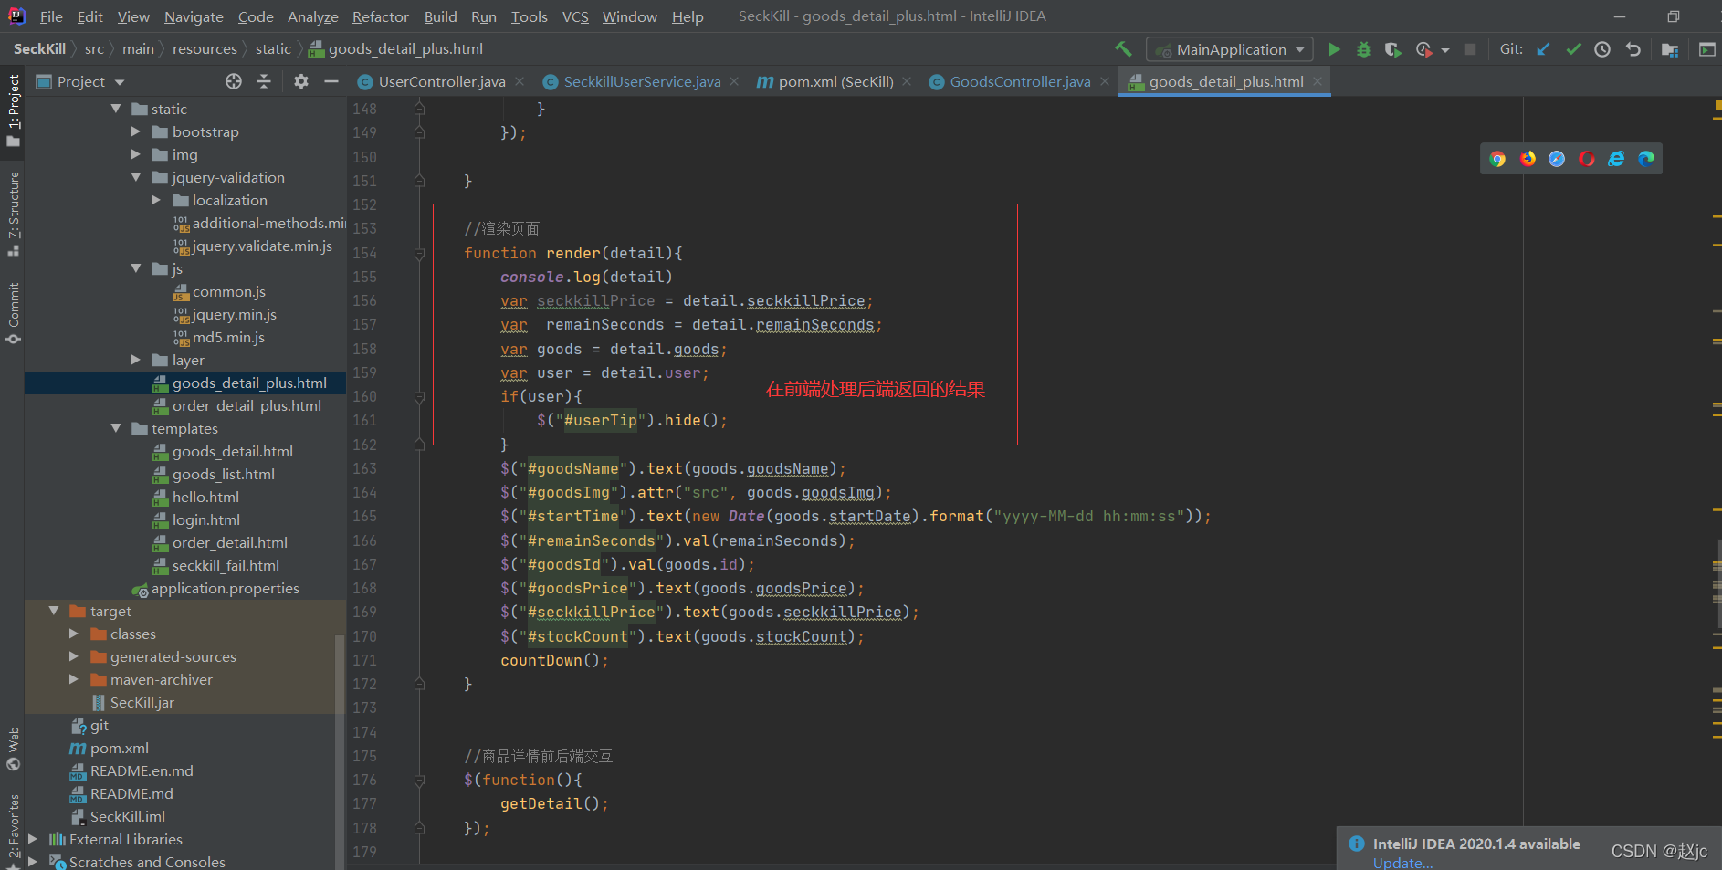Screen dimensions: 1722x870
Task: Expand the localization folder
Action: click(x=156, y=200)
